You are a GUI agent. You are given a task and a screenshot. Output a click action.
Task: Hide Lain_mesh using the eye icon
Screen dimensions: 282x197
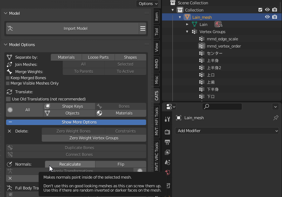268,17
